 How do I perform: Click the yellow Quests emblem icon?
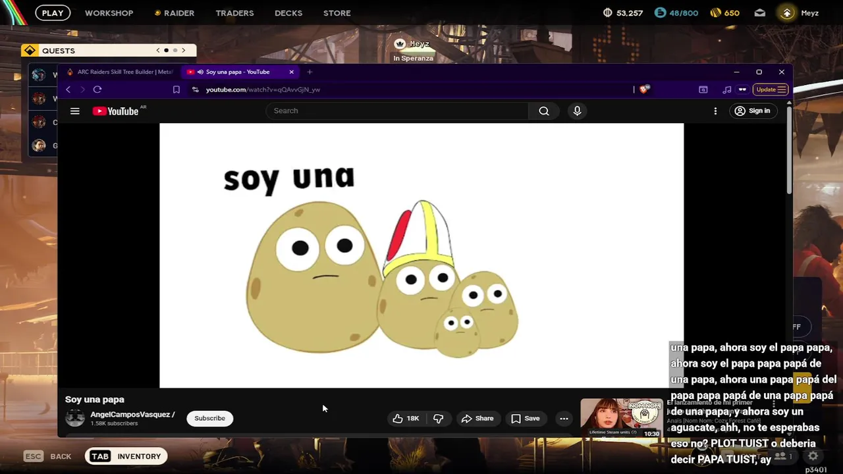point(29,51)
